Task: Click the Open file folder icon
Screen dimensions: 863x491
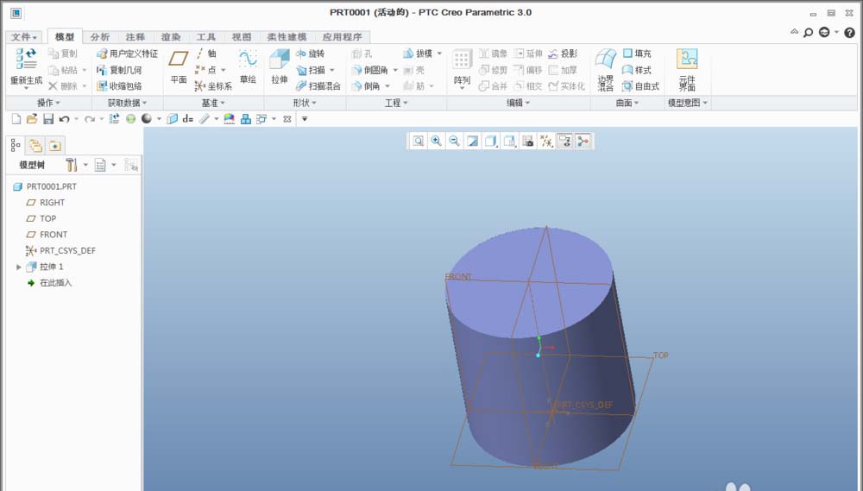Action: click(x=32, y=119)
